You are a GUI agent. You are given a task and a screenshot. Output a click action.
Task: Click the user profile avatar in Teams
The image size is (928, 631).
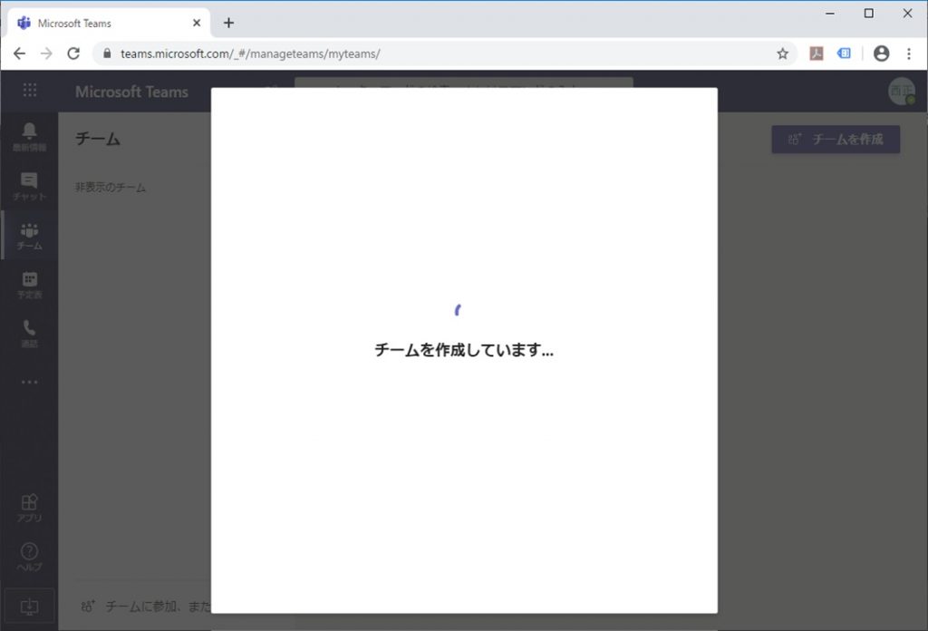901,92
